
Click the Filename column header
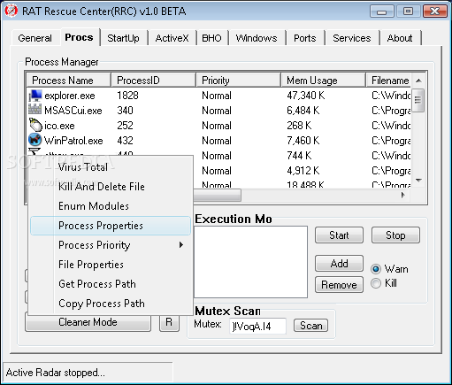pos(388,81)
